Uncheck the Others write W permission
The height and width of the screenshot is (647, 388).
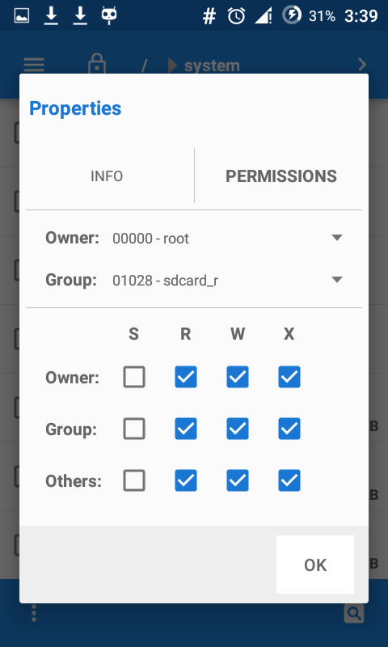click(238, 480)
